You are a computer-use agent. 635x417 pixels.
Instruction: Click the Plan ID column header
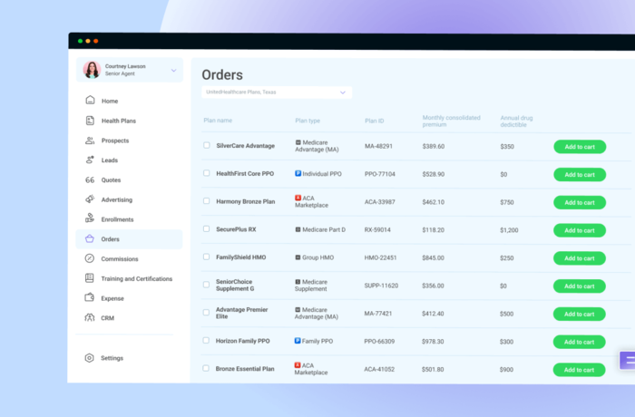[x=374, y=121]
